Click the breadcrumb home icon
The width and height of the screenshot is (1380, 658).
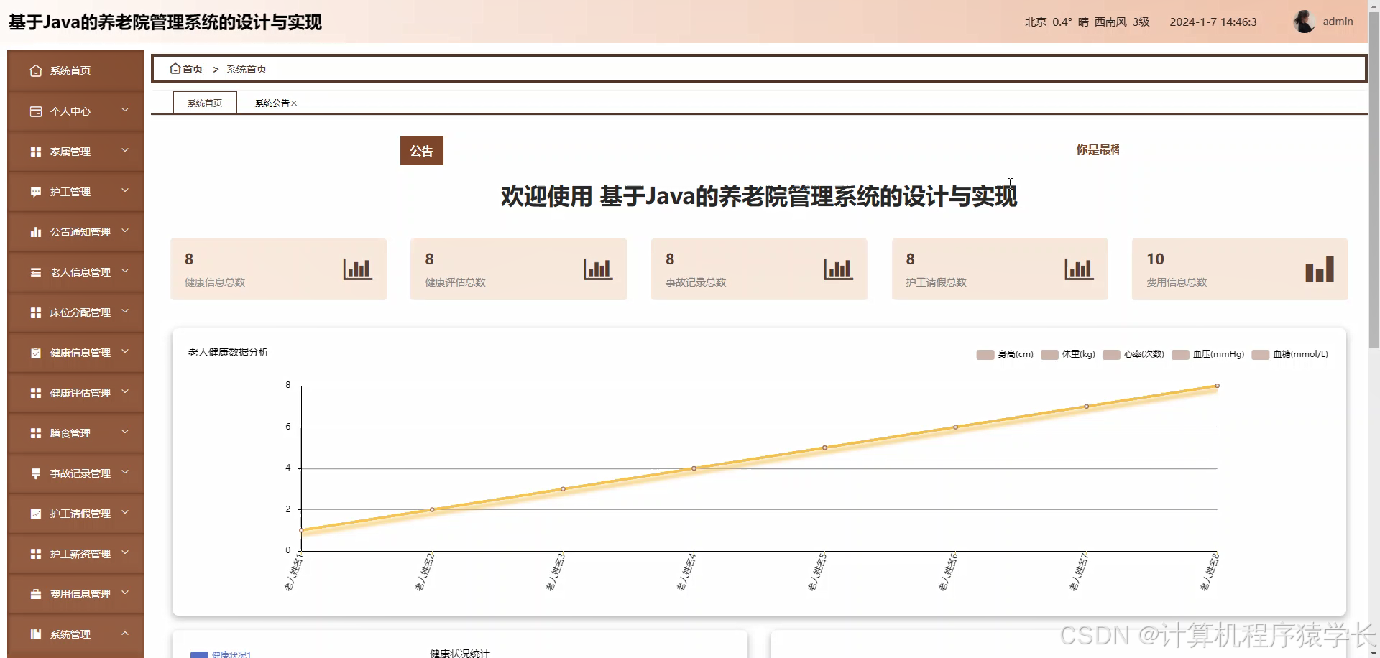pos(175,68)
